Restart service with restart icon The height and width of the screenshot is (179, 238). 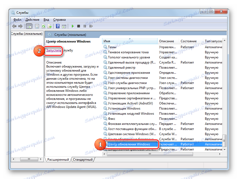point(91,26)
